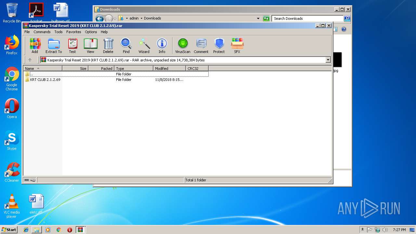Image resolution: width=416 pixels, height=234 pixels.
Task: Sort by CRC32 column header
Action: coord(197,69)
